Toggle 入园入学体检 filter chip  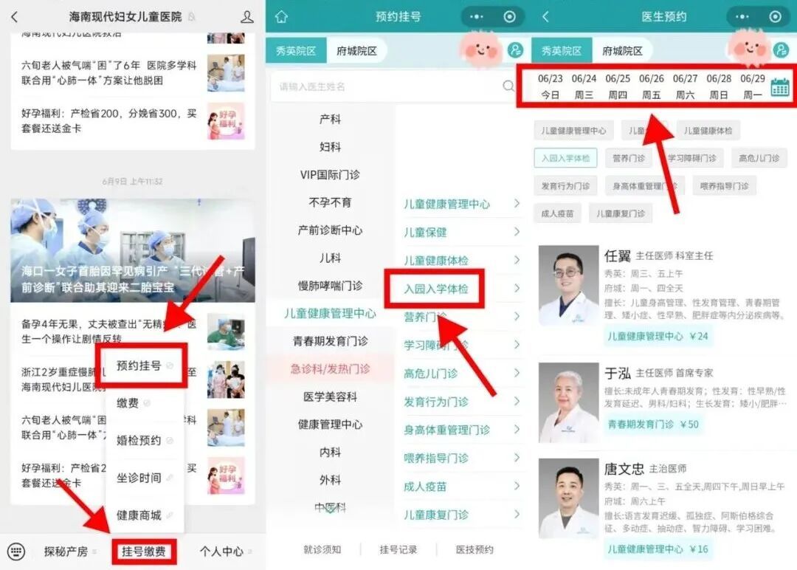pos(565,158)
